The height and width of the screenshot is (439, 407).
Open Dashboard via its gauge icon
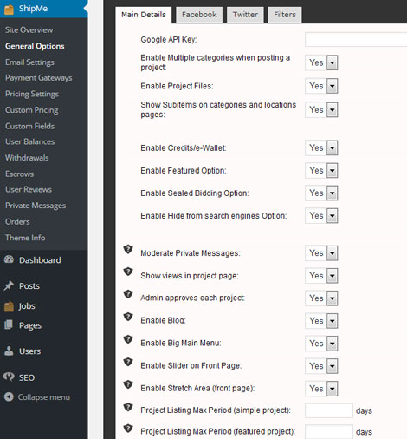(9, 259)
